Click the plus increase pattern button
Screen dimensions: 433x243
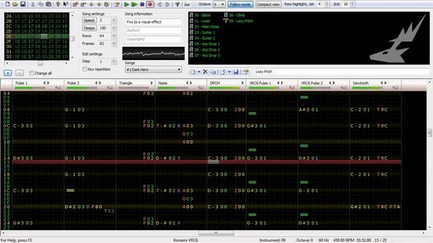pos(7,73)
